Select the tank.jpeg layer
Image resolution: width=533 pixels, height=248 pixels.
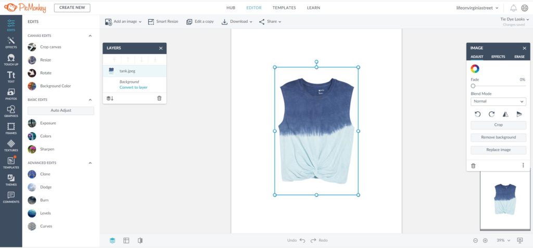(x=127, y=71)
